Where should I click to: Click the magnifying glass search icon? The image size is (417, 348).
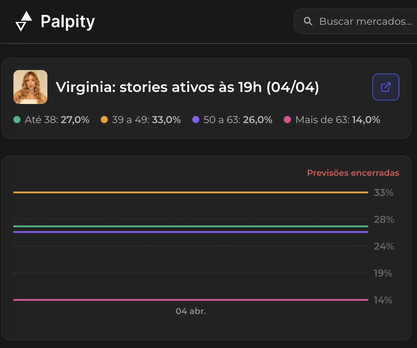pyautogui.click(x=308, y=21)
